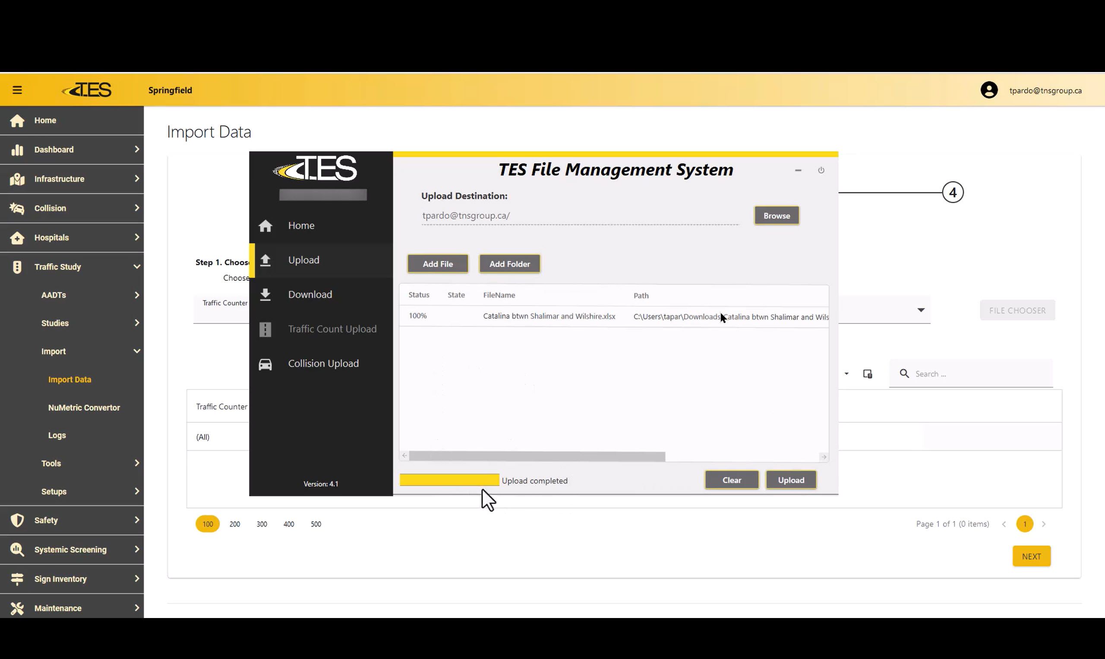Open the NuMetric Convertor menu item
The height and width of the screenshot is (659, 1105).
[84, 408]
